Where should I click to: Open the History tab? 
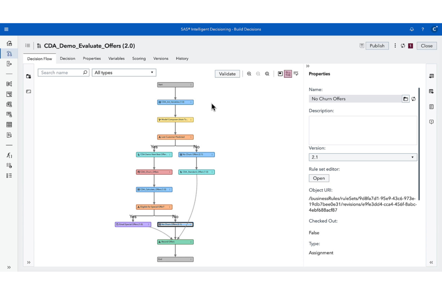point(182,59)
